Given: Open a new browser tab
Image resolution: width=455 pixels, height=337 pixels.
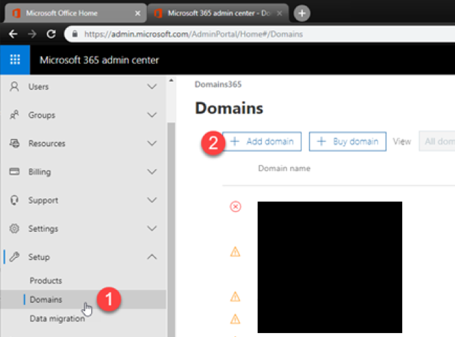Looking at the screenshot, I should [x=302, y=13].
